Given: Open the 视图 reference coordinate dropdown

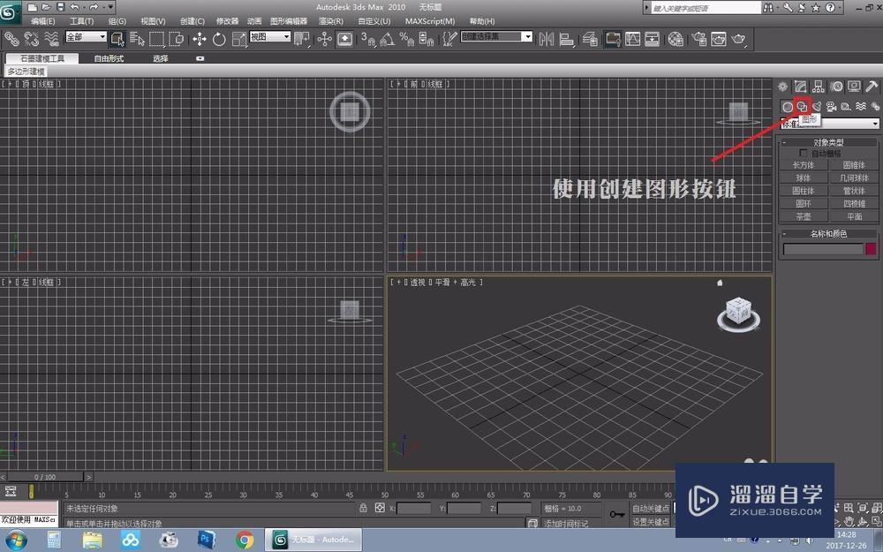Looking at the screenshot, I should click(269, 38).
